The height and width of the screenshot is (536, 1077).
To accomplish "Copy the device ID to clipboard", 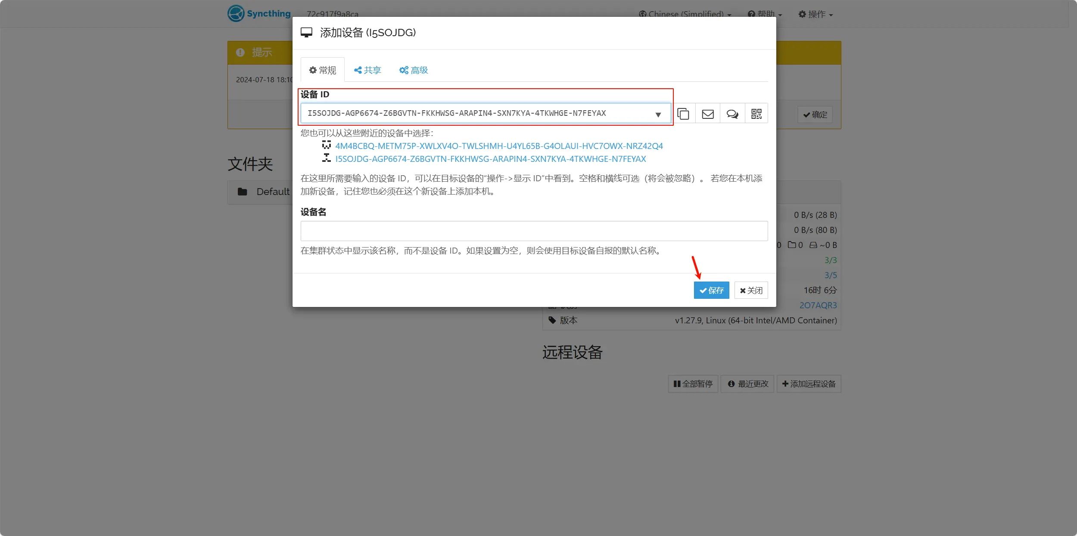I will 683,113.
